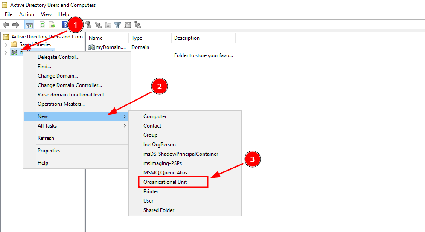The width and height of the screenshot is (425, 232).
Task: Click the Domain type cell
Action: tap(140, 47)
